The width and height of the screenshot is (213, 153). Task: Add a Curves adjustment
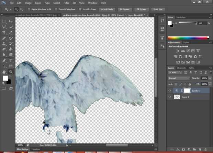pyautogui.click(x=188, y=51)
